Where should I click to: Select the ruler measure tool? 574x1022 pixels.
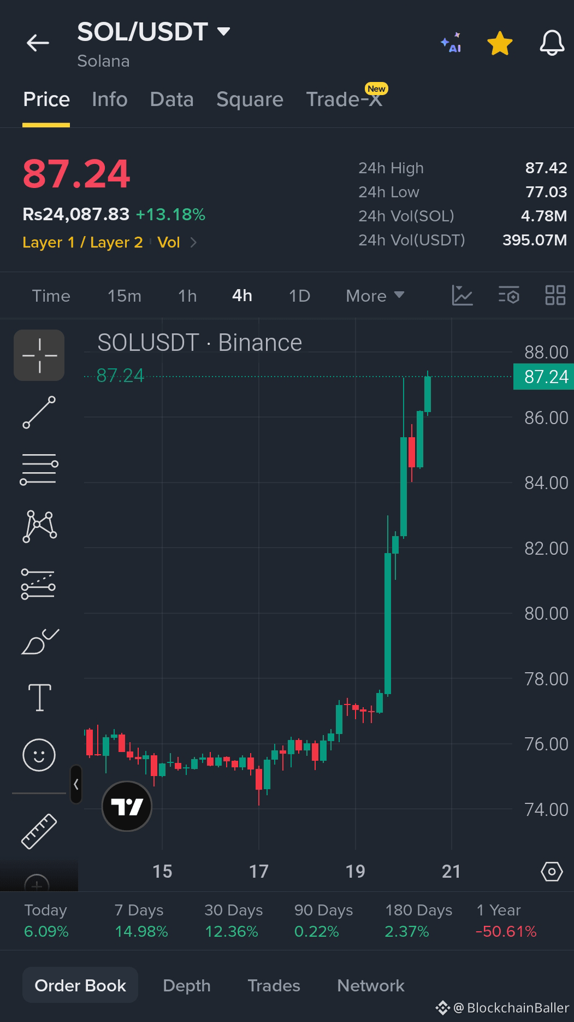(x=39, y=831)
